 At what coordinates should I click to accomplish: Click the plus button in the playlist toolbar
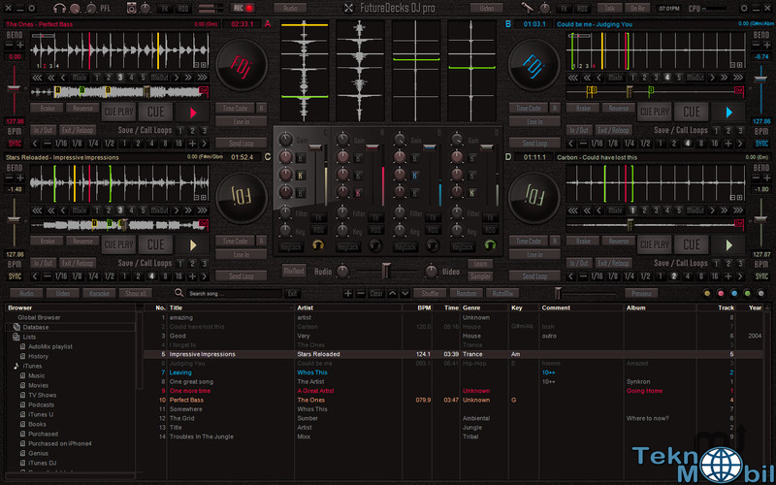[x=348, y=294]
